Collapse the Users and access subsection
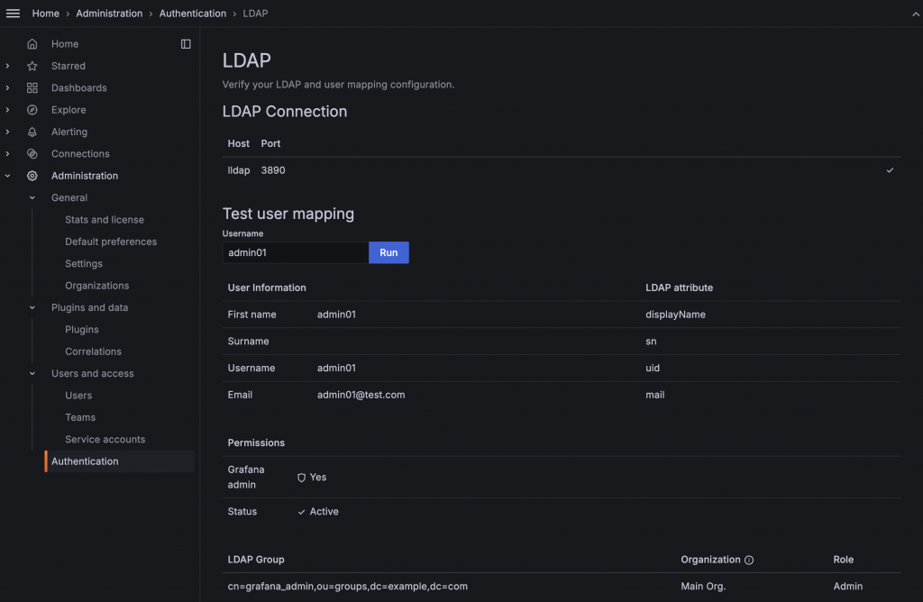 tap(32, 374)
